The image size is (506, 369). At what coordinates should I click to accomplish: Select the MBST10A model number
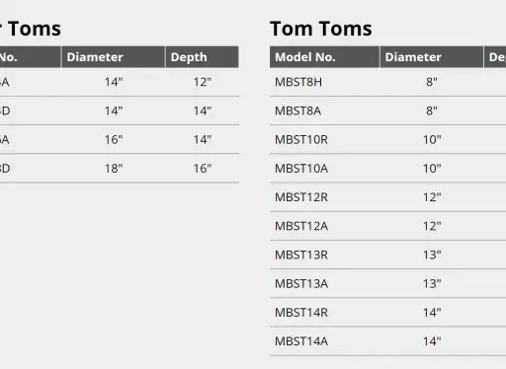coord(301,169)
